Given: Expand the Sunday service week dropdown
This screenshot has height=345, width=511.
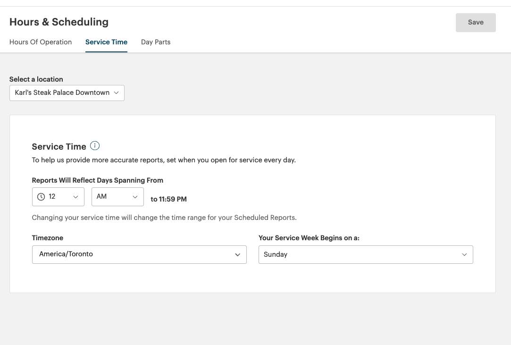Looking at the screenshot, I should coord(365,254).
